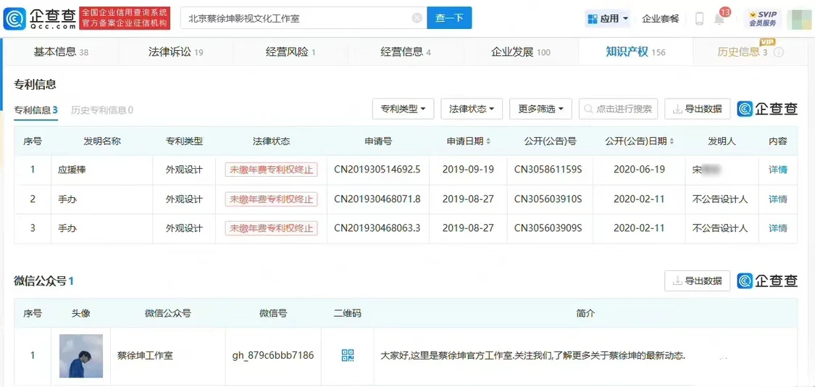
Task: Select the 知识产权 tab
Action: pos(635,52)
